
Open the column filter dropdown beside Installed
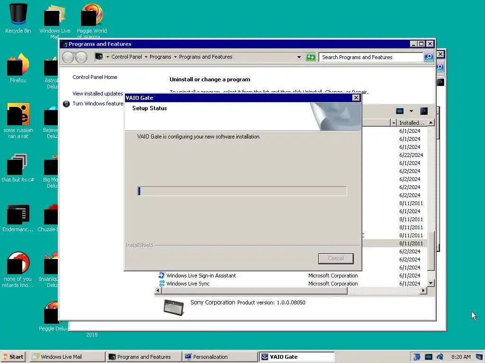394,123
